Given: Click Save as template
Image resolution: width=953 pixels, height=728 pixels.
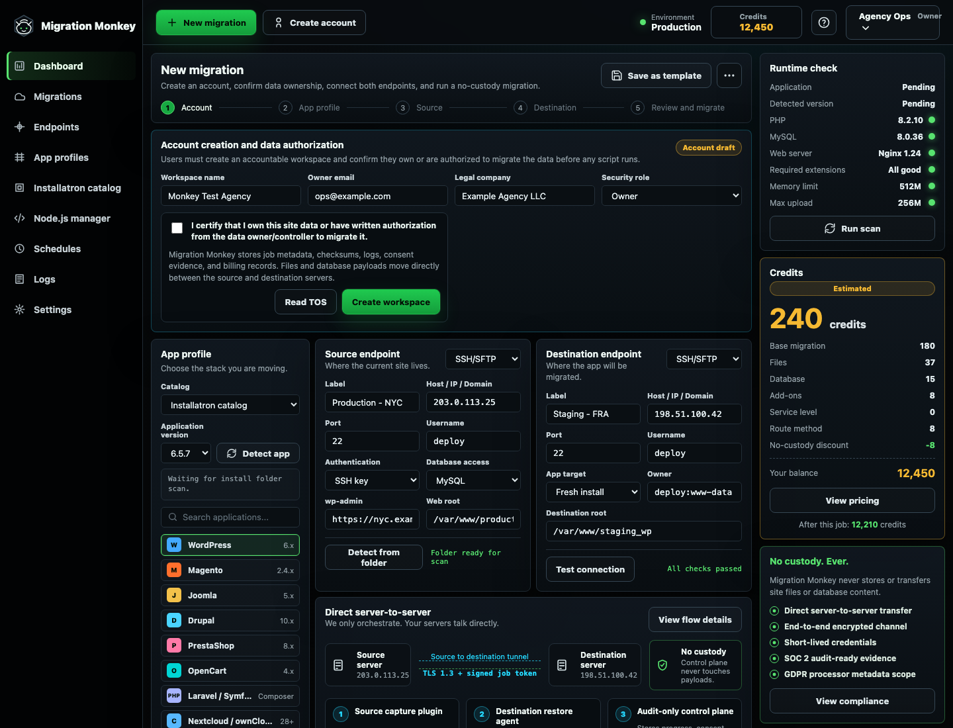Looking at the screenshot, I should pyautogui.click(x=656, y=75).
